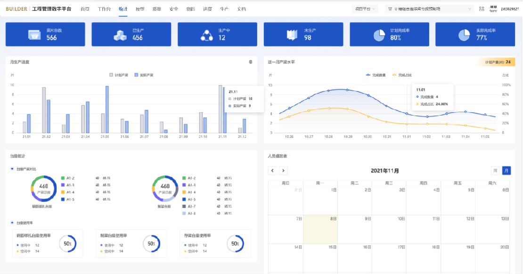The image size is (523, 274).
Task: Toggle A1-2 green legend in rebar donut
Action: (x=68, y=178)
